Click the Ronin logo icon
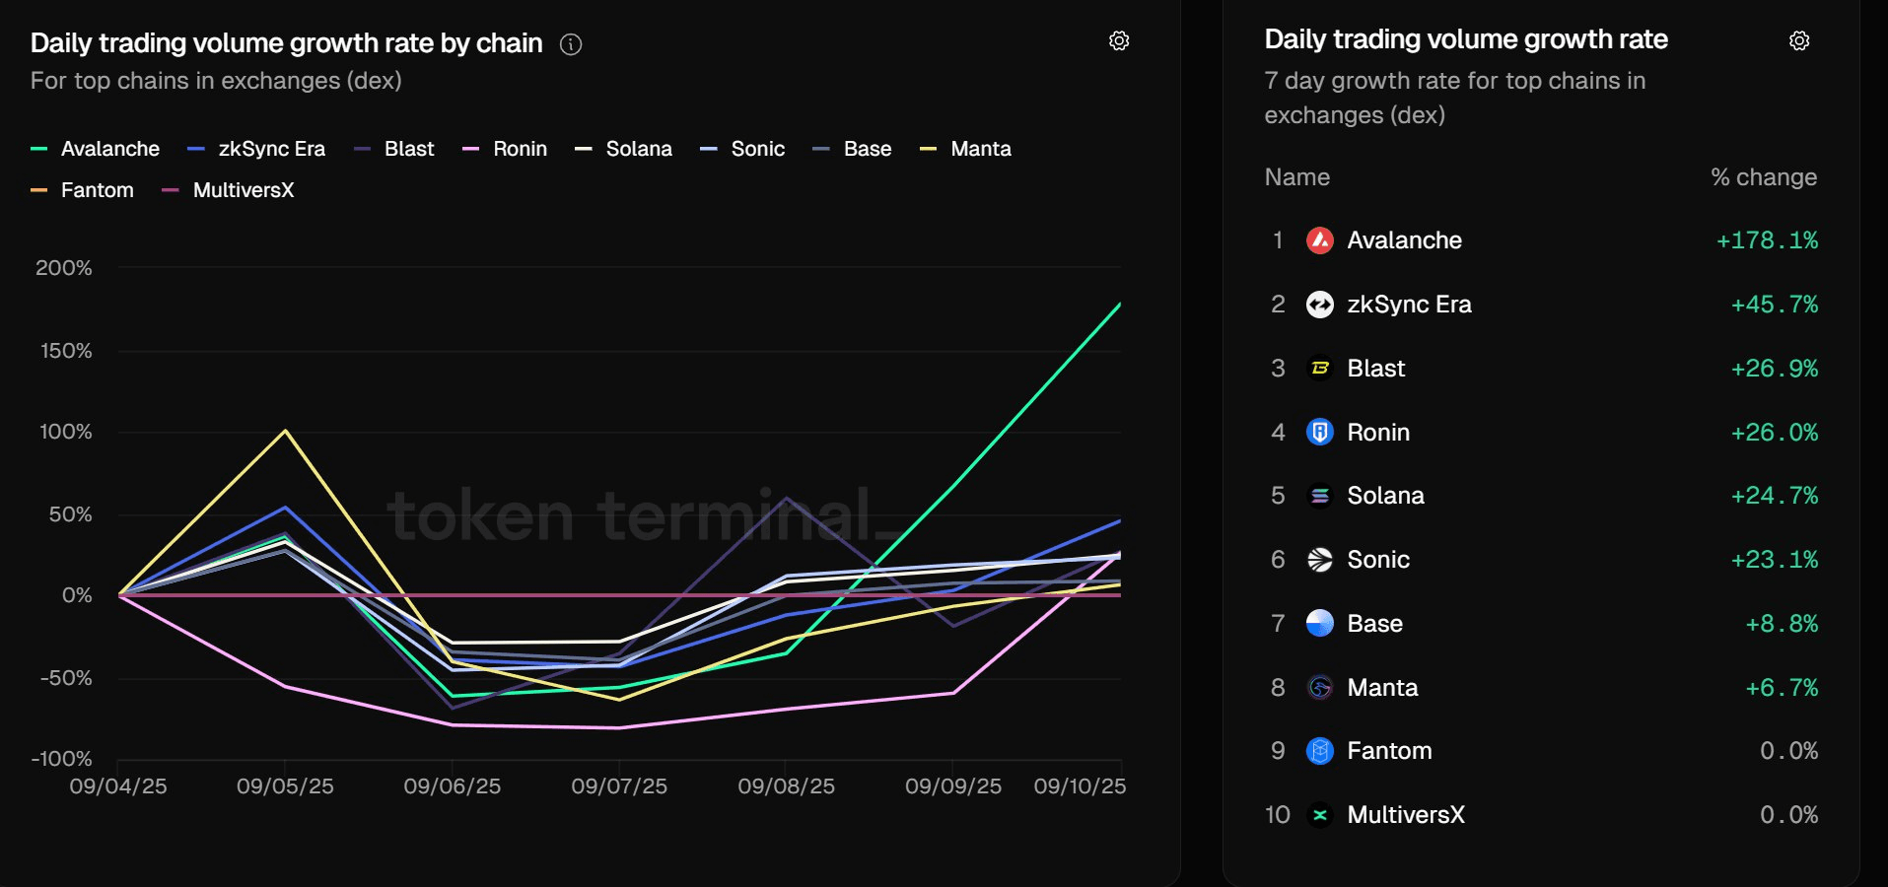This screenshot has height=887, width=1888. click(x=1320, y=432)
